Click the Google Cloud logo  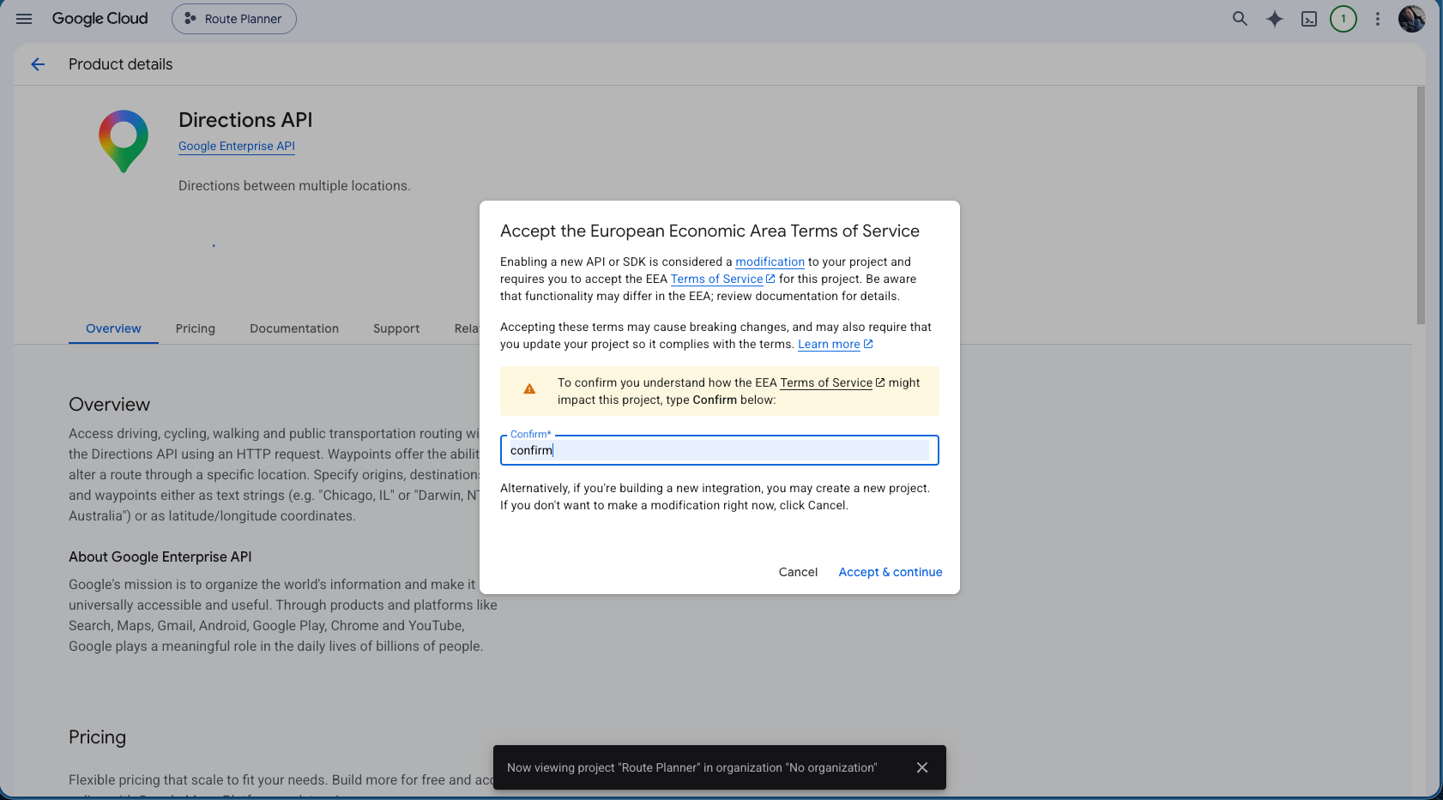tap(100, 19)
